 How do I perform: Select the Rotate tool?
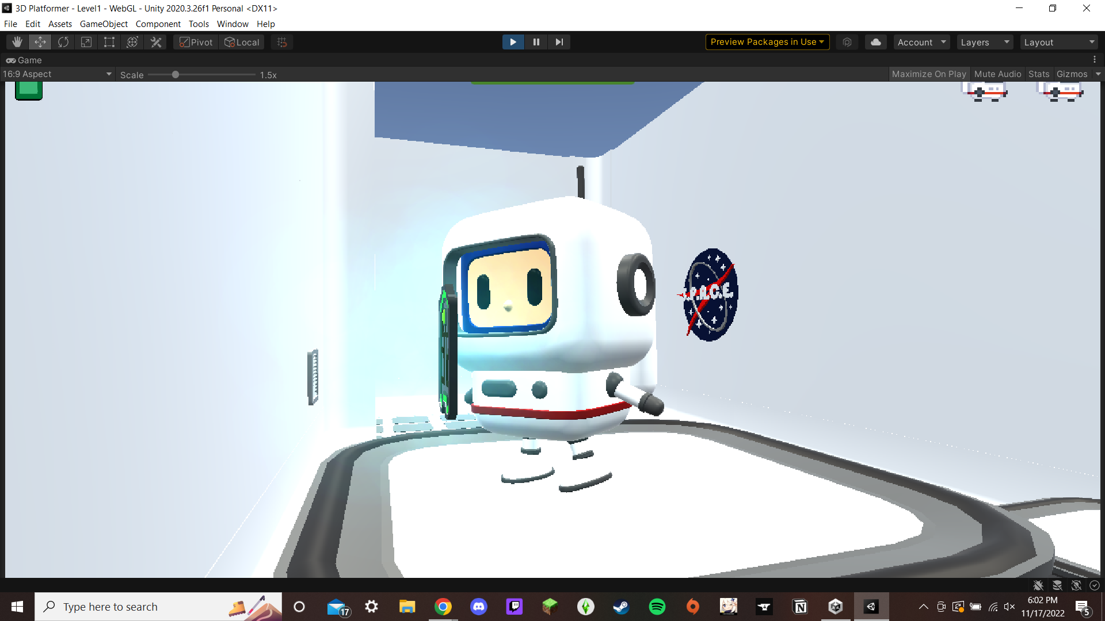coord(63,41)
